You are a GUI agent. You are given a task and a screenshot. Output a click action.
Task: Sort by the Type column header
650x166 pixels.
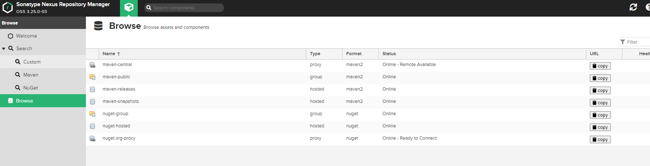(x=324, y=54)
